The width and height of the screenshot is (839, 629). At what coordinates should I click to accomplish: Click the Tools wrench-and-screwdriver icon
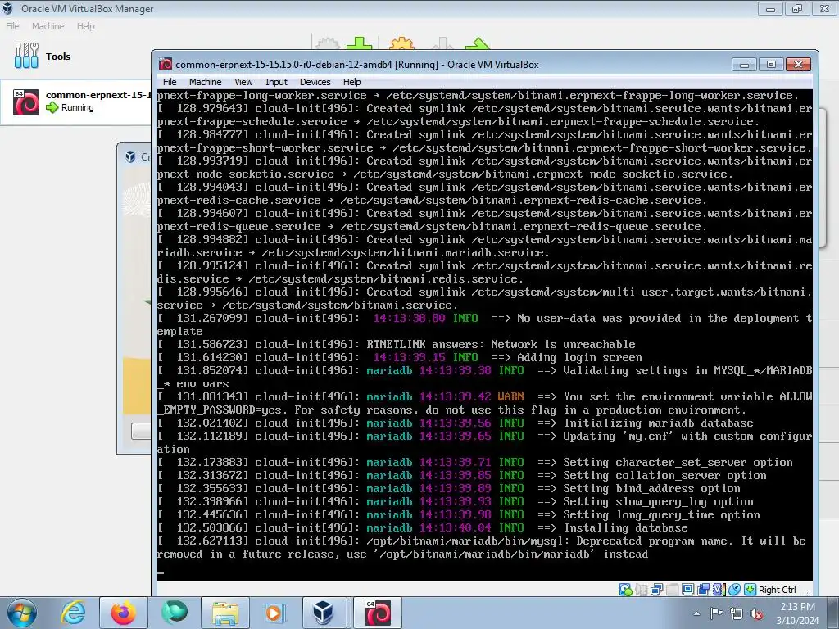click(x=26, y=56)
